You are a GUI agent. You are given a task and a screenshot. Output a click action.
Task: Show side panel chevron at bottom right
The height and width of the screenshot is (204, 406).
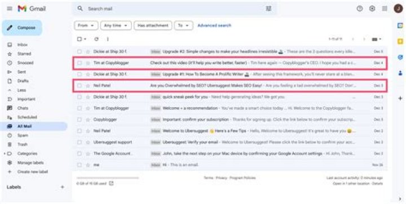click(x=400, y=199)
